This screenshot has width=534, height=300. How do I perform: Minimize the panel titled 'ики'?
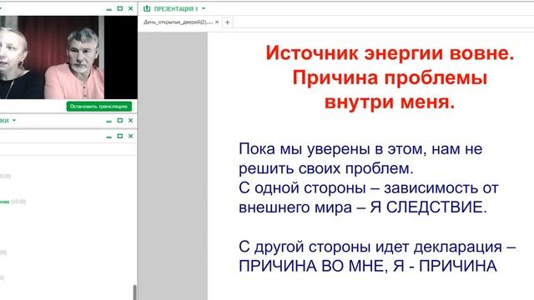109,121
